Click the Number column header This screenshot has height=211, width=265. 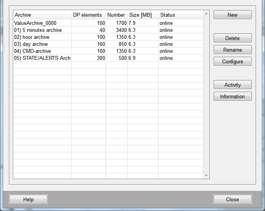(116, 15)
